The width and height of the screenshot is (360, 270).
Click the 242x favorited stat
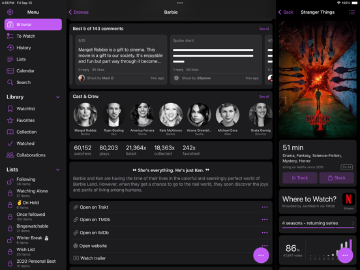click(x=191, y=151)
